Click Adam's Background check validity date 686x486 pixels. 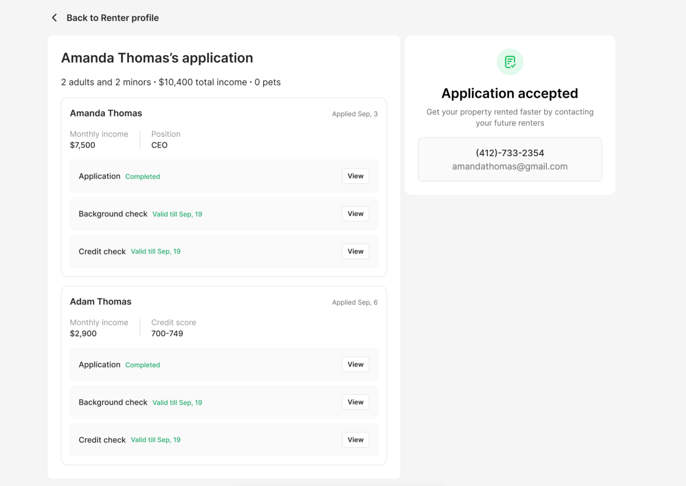click(x=177, y=403)
